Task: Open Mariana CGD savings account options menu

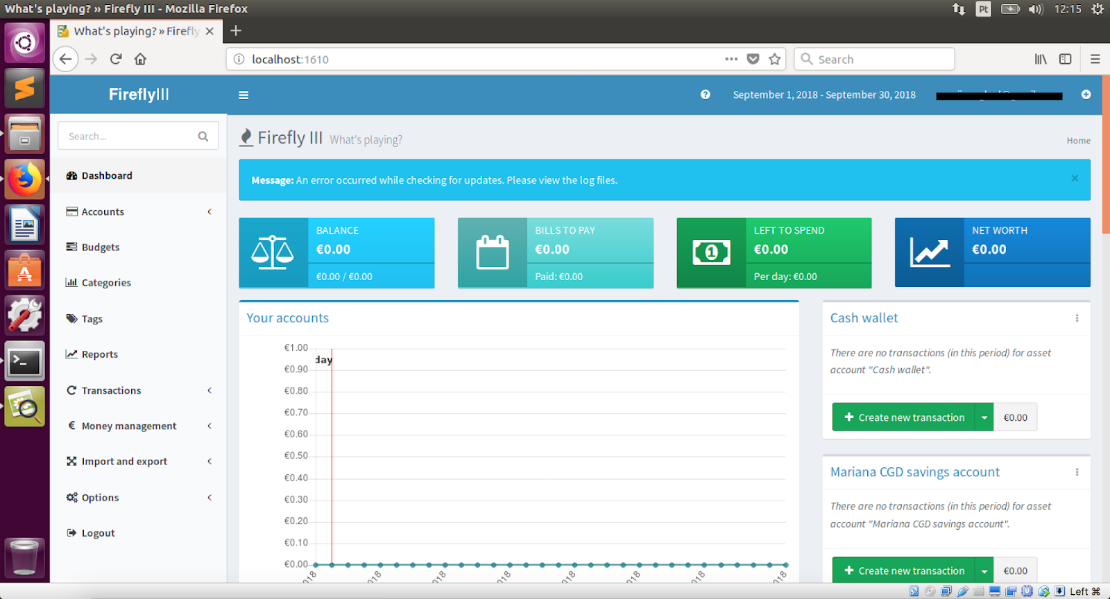Action: pos(1077,472)
